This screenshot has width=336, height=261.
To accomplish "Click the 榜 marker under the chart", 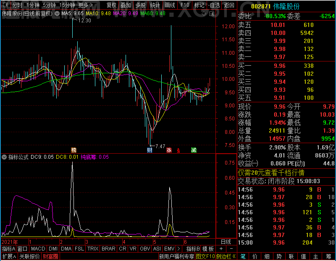I will 73,150.
